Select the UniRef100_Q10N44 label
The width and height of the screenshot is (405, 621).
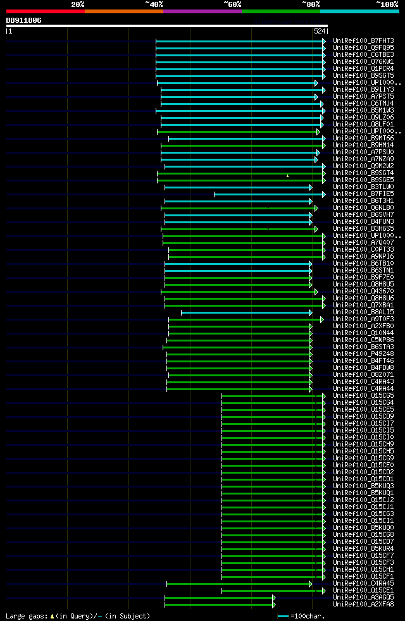(363, 333)
